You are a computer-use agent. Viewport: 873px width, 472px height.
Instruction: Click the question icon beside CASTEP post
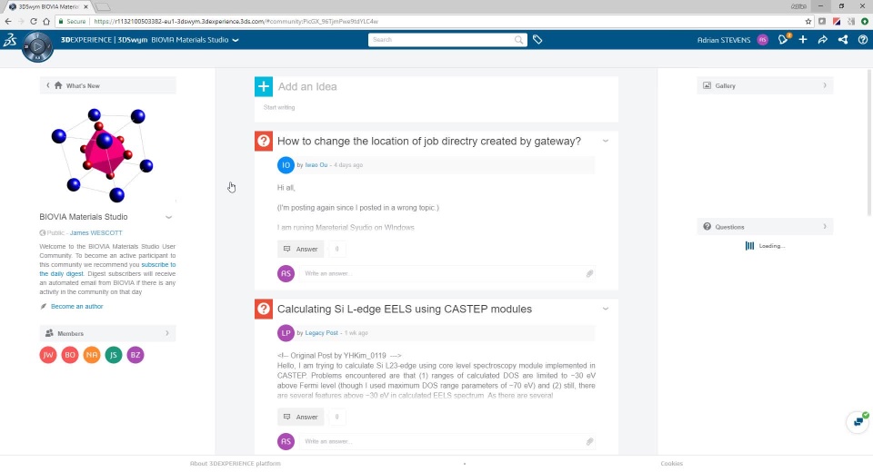[264, 309]
